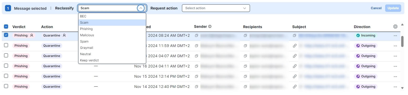Copy recipient address in first row
408x95 pixels.
pyautogui.click(x=245, y=35)
